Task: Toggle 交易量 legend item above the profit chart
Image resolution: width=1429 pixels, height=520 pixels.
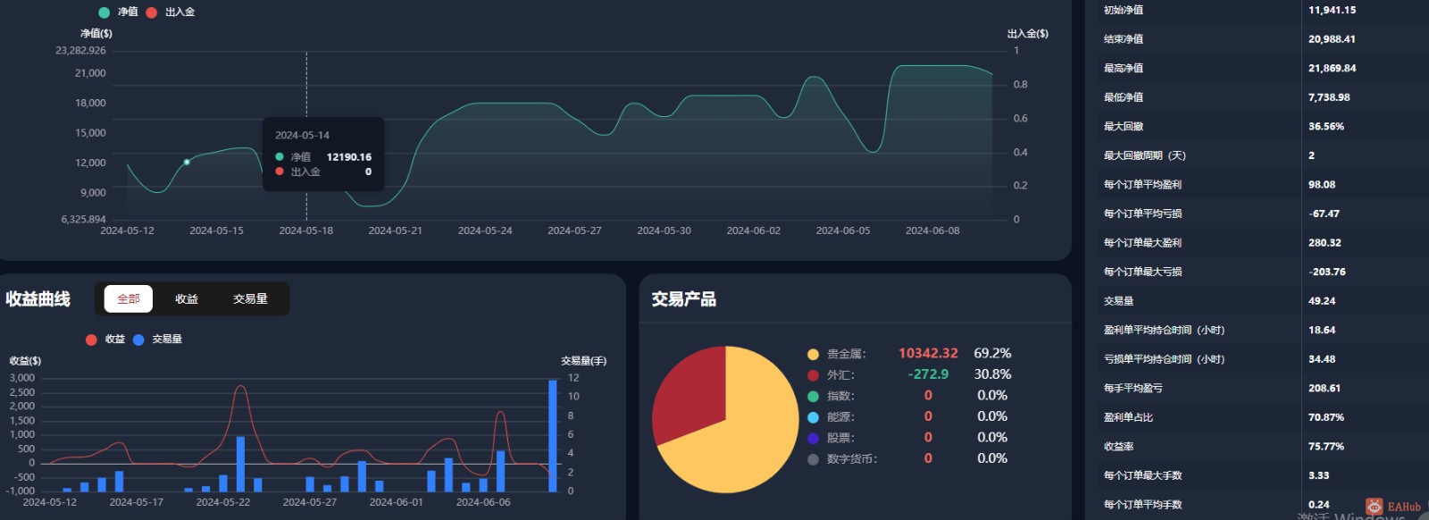Action: click(x=157, y=340)
